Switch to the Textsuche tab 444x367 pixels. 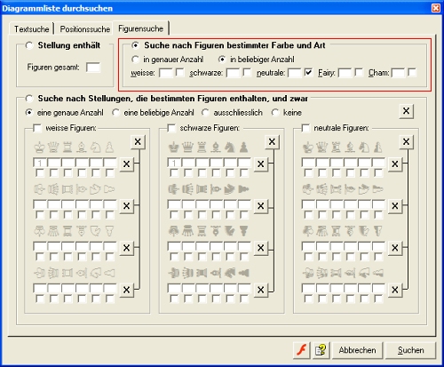[31, 29]
